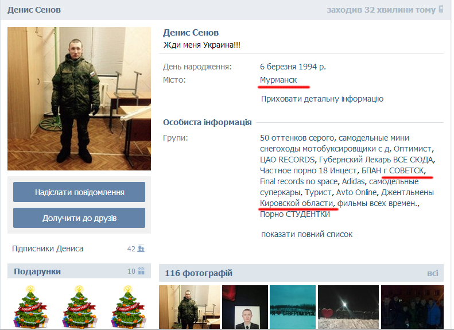Open the Мурманск city link
454x330 pixels.
point(278,80)
